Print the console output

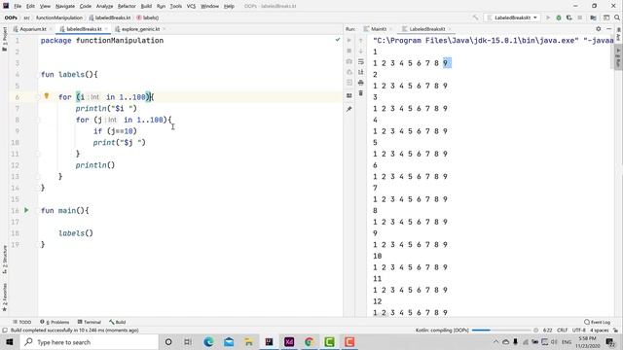click(x=361, y=83)
